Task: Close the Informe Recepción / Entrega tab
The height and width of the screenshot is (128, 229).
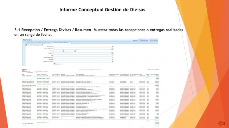Action: pyautogui.click(x=71, y=43)
